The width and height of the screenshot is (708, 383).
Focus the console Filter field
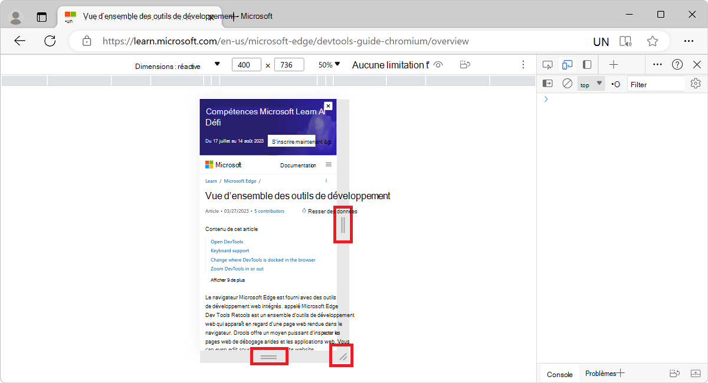tap(655, 84)
